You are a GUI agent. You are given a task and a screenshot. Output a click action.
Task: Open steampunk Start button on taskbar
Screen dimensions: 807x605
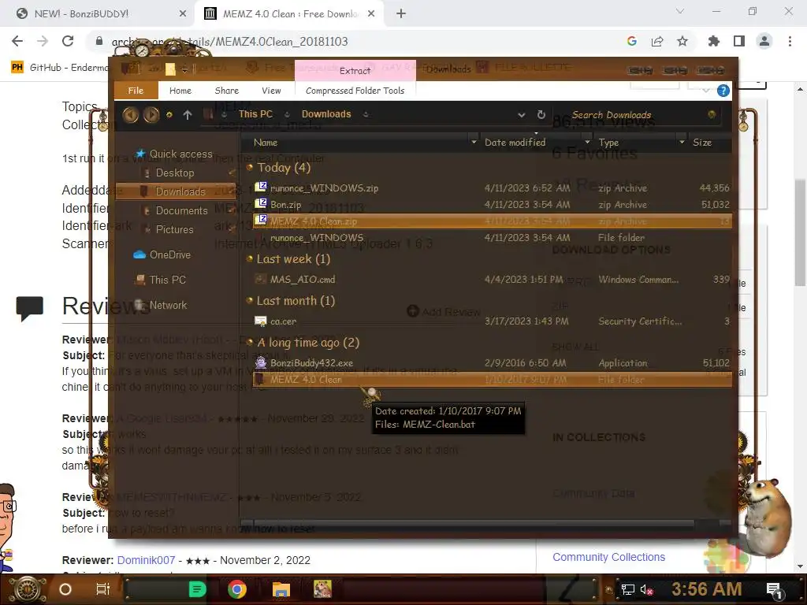pos(28,589)
